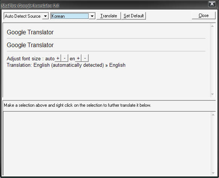
Task: Click the Close button in toolbar
Action: [x=204, y=15]
